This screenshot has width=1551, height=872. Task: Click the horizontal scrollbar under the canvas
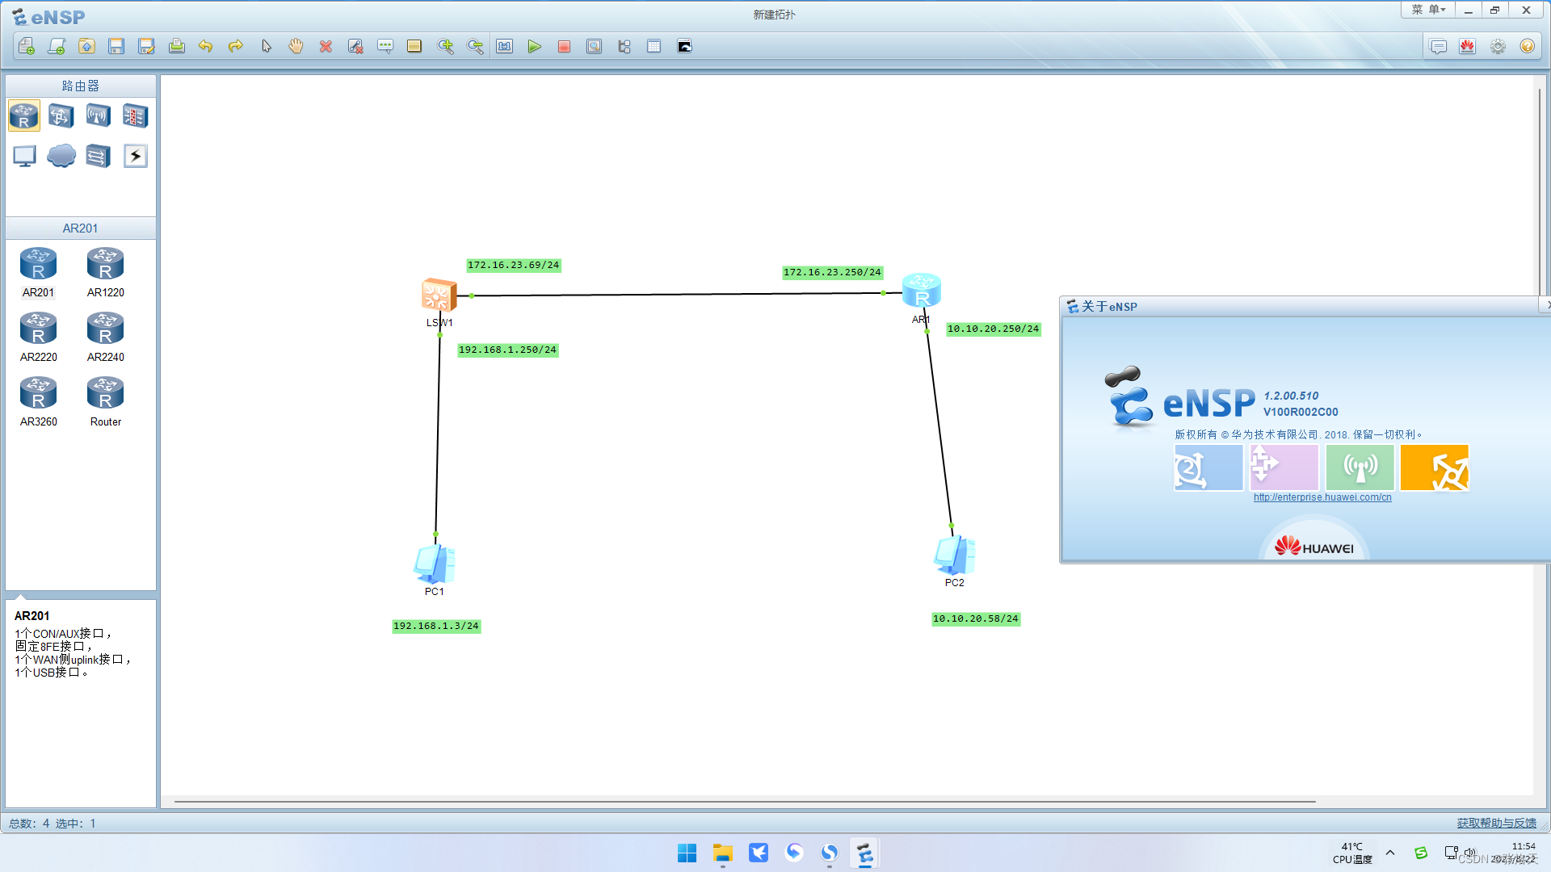click(x=743, y=802)
